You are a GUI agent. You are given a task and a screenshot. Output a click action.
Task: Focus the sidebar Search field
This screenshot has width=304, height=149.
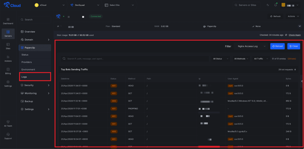coord(35,20)
